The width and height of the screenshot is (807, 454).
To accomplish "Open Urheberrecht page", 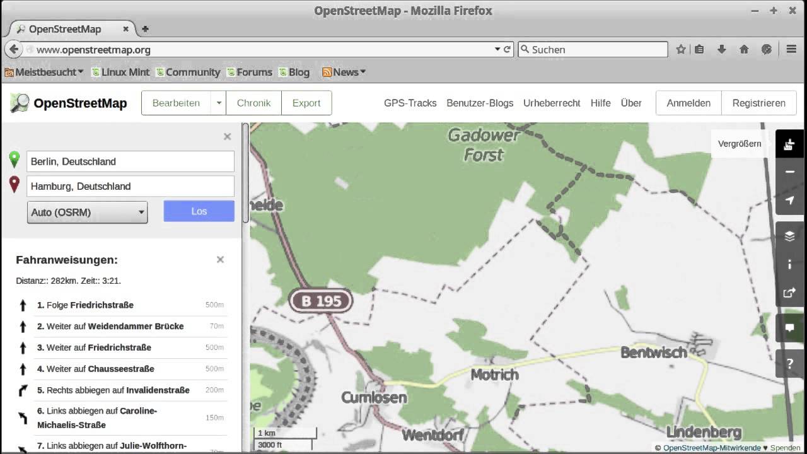I will 552,103.
